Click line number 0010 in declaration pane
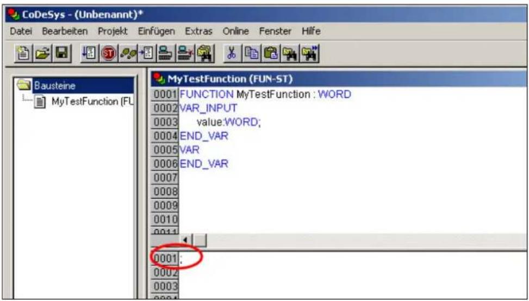The height and width of the screenshot is (301, 529). [x=165, y=220]
